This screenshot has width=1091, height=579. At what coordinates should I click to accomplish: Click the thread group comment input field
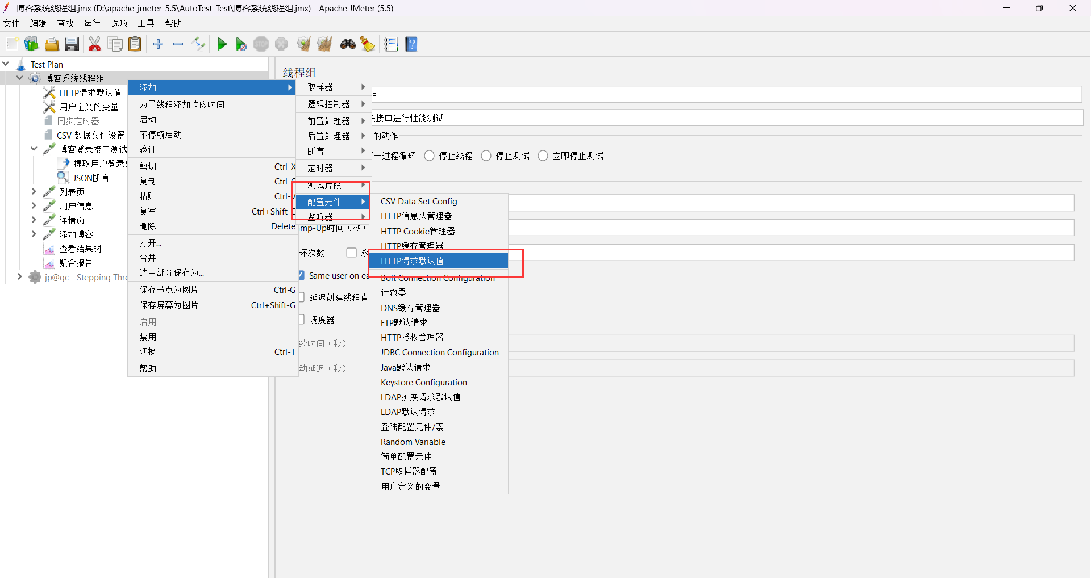click(x=727, y=118)
